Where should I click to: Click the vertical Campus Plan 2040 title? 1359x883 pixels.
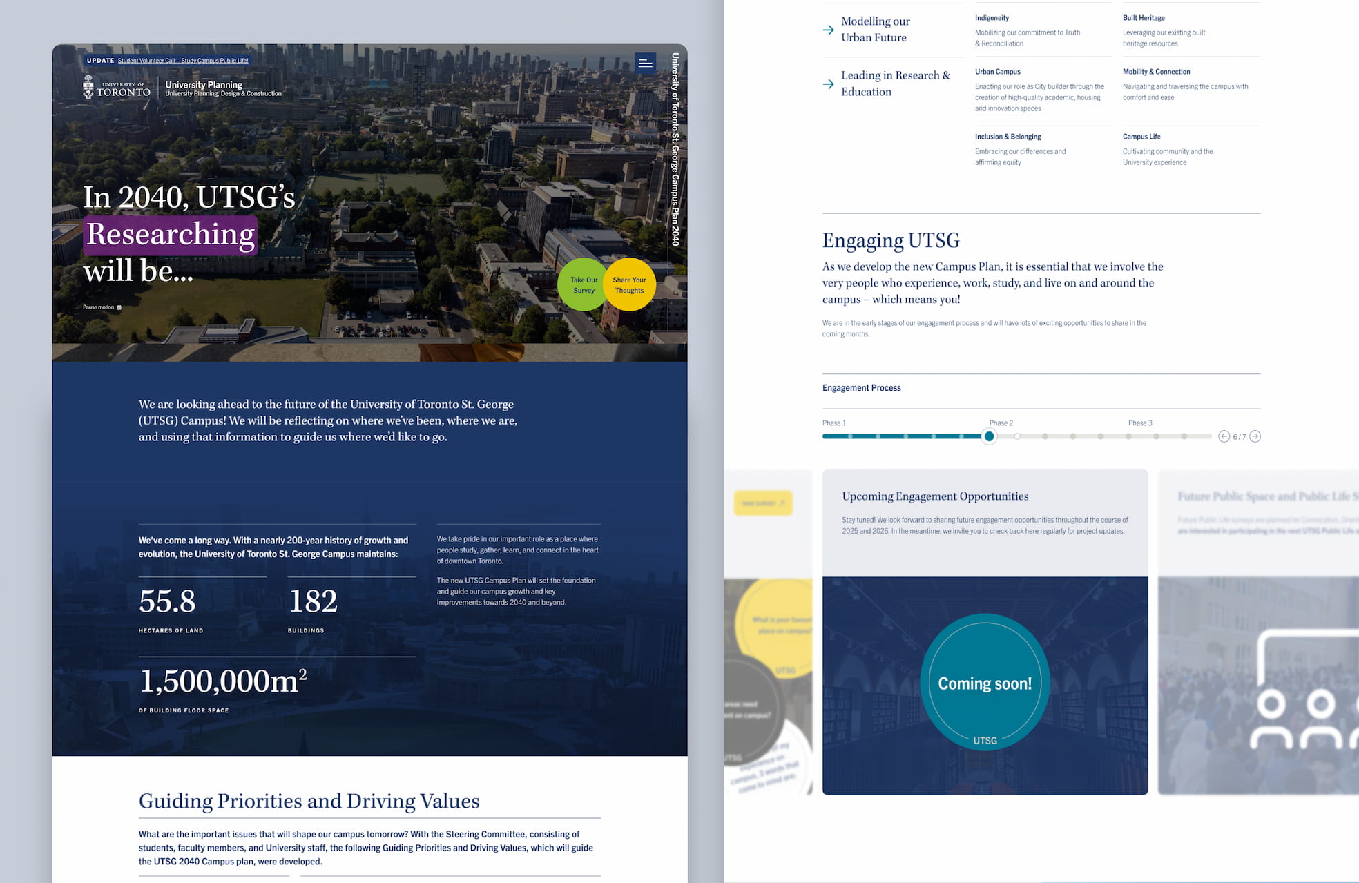675,149
